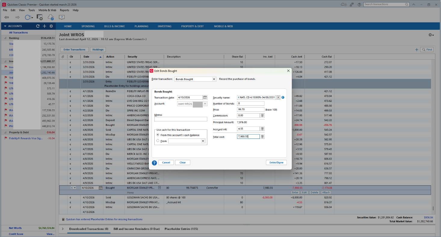
Task: Click attachment paperclip column header
Action: click(63, 57)
